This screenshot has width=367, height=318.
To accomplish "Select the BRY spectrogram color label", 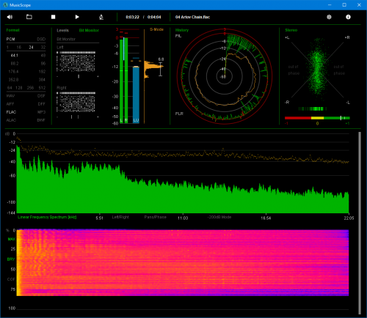I will click(11, 259).
